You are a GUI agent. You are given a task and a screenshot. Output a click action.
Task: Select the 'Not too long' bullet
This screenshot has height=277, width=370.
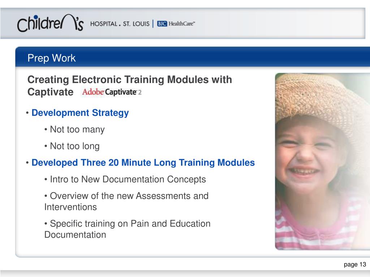[x=74, y=146]
